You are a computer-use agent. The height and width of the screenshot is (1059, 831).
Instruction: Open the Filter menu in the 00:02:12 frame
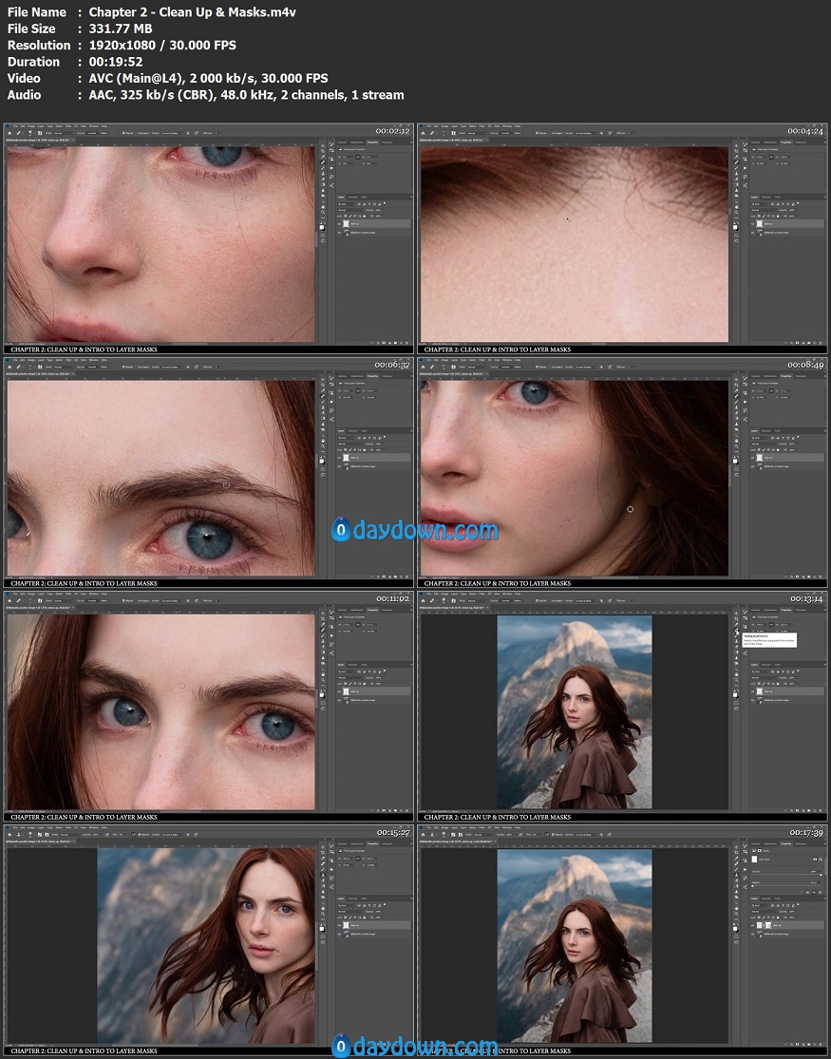[x=68, y=126]
